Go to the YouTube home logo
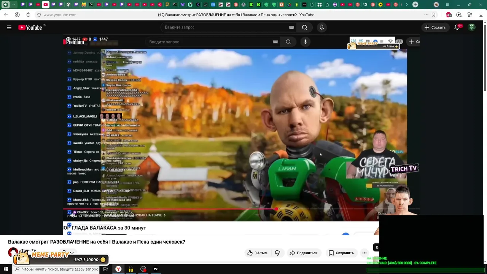The height and width of the screenshot is (274, 487). 30,27
